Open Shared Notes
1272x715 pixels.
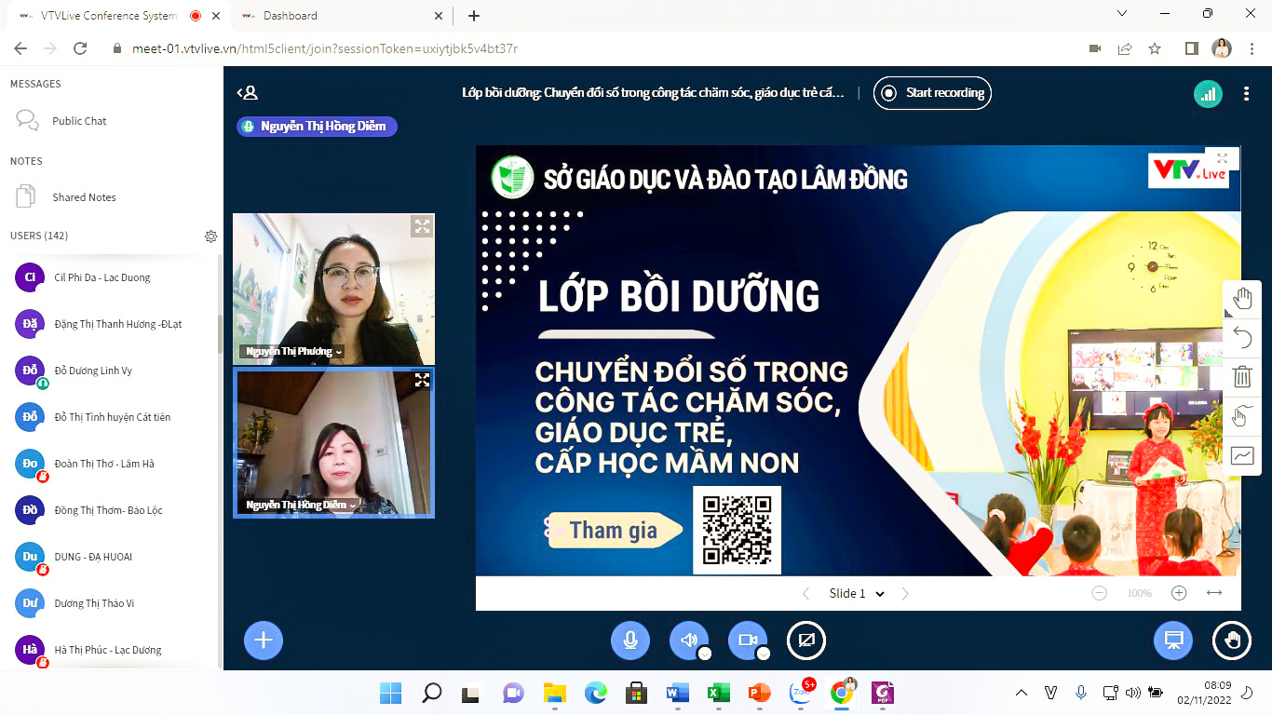point(110,197)
